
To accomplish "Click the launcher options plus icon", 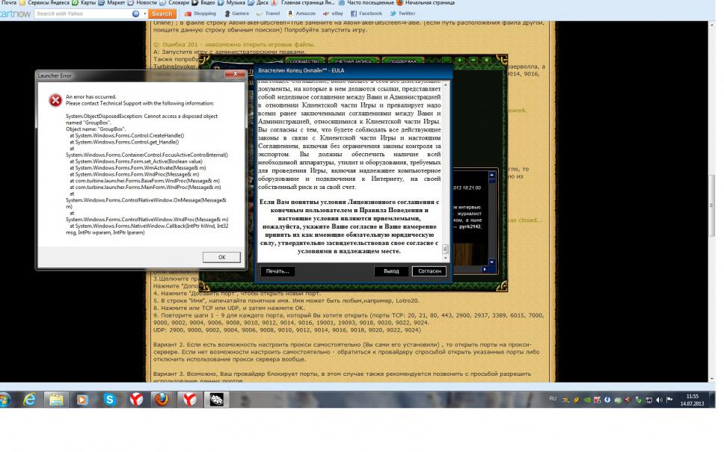I will point(459,61).
